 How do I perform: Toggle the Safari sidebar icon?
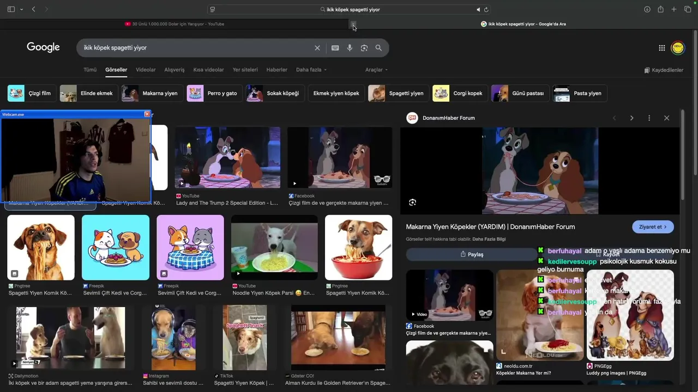(11, 9)
